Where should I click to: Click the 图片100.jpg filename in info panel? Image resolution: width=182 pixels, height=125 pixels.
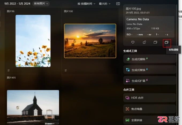(x=133, y=9)
